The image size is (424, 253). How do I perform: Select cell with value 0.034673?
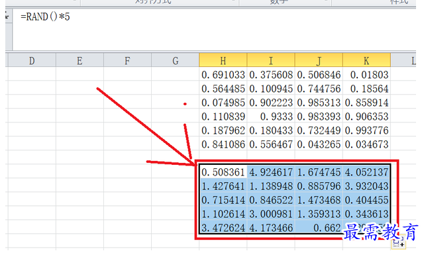[x=366, y=144]
